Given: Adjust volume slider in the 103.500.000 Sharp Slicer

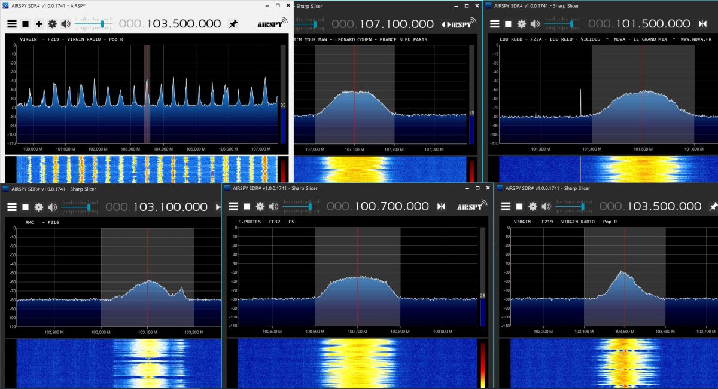Looking at the screenshot, I should (573, 206).
